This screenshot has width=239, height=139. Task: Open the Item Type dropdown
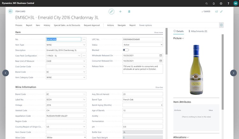84,45
